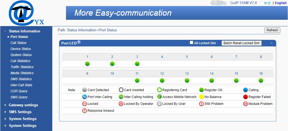Click the YX company logo
Image resolution: width=288 pixels, height=131 pixels.
point(27,13)
